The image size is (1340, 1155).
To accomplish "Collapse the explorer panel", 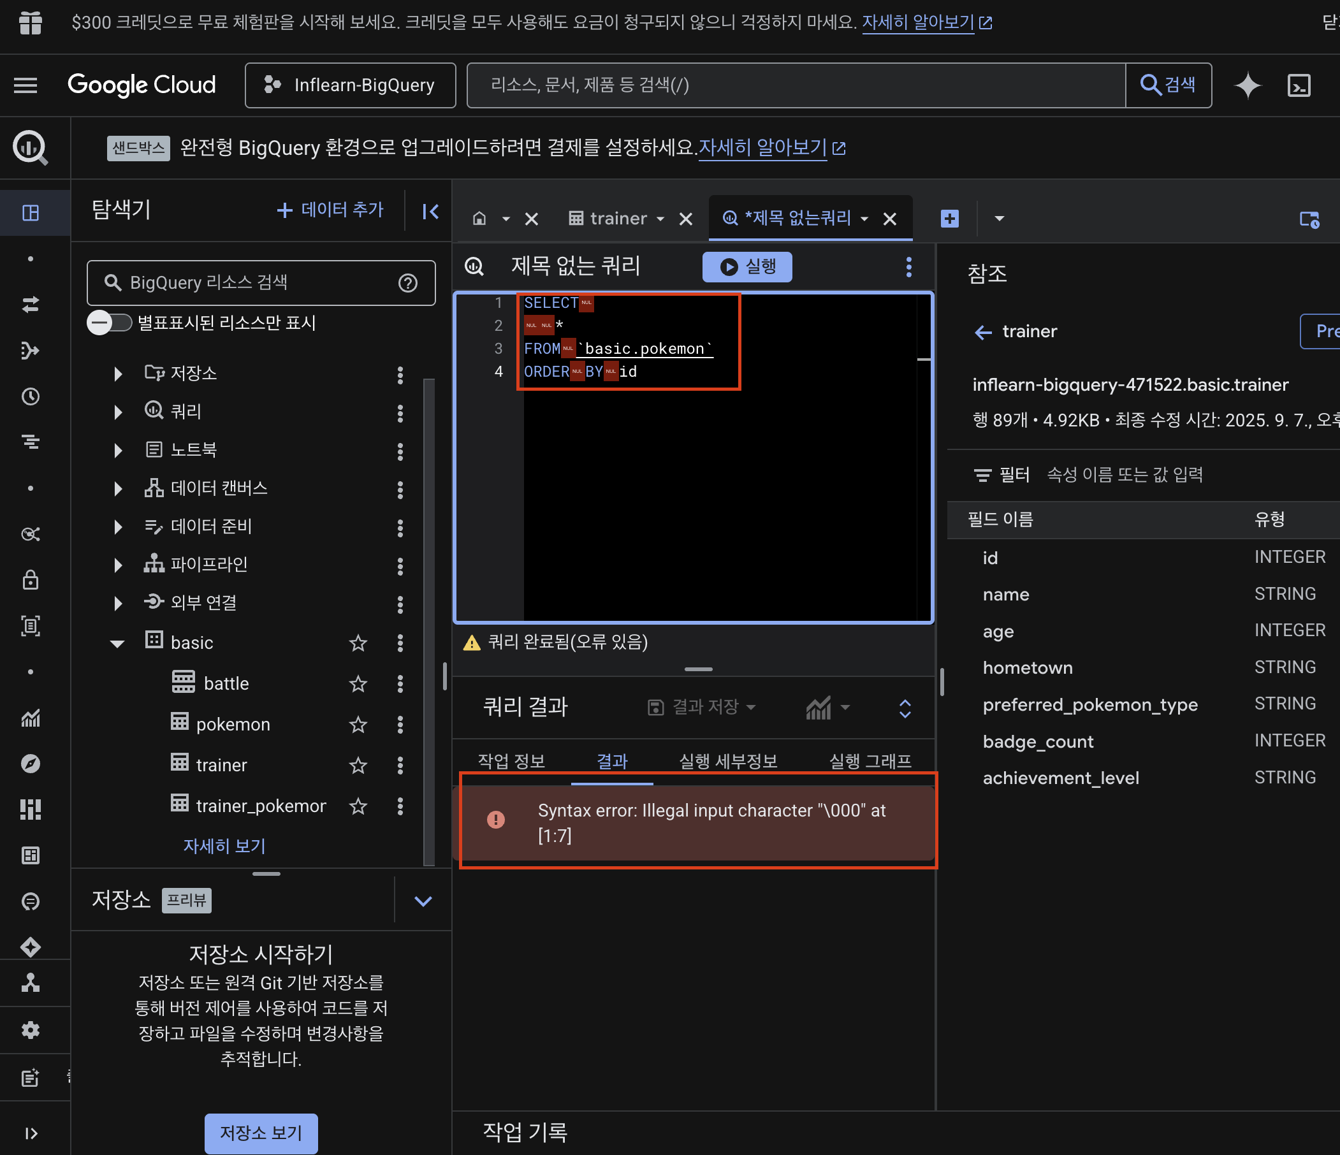I will [x=430, y=211].
